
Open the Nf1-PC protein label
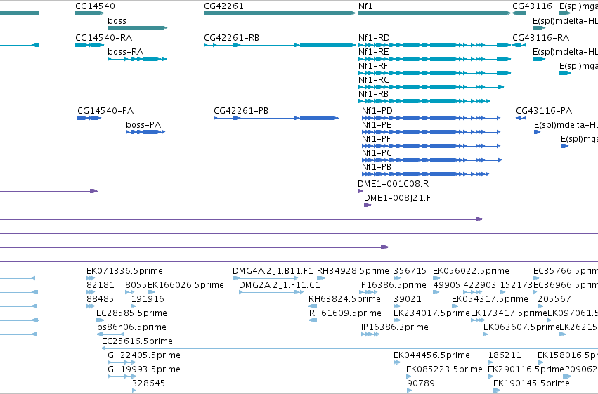point(377,153)
